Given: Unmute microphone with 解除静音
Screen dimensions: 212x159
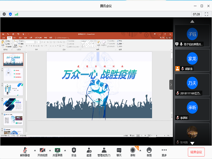Looking at the screenshot, I should pos(25,152).
